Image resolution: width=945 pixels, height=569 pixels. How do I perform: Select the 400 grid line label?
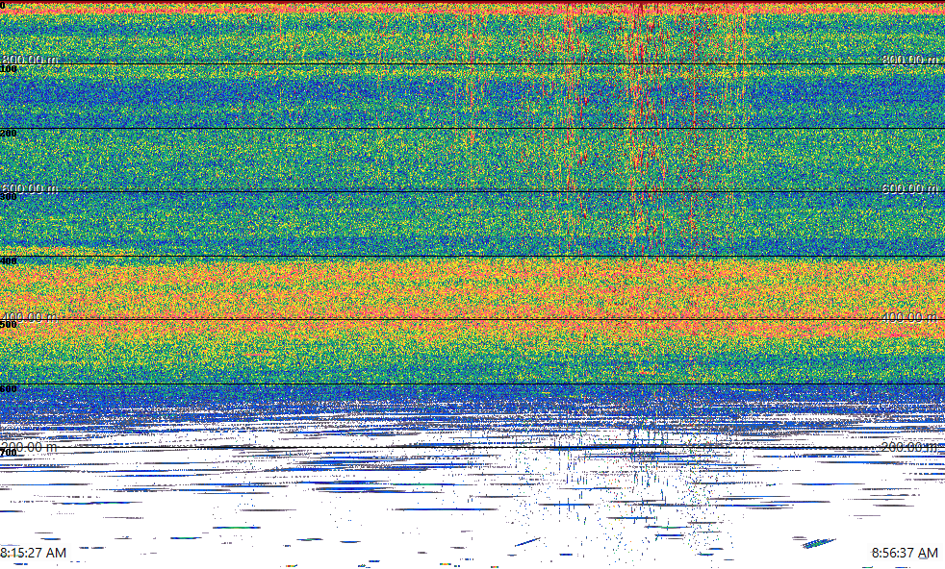coord(9,260)
